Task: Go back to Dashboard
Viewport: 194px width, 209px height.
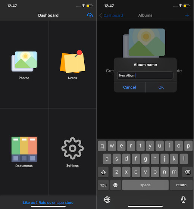Action: [x=111, y=15]
